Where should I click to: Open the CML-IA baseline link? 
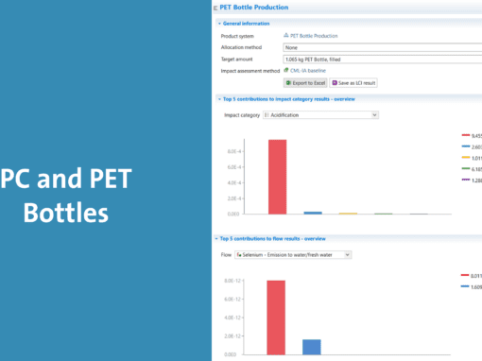click(308, 71)
